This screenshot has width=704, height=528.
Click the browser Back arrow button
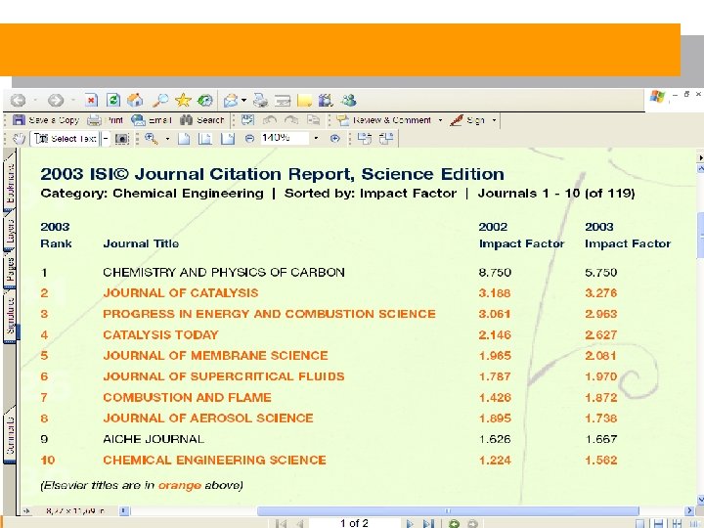point(18,100)
